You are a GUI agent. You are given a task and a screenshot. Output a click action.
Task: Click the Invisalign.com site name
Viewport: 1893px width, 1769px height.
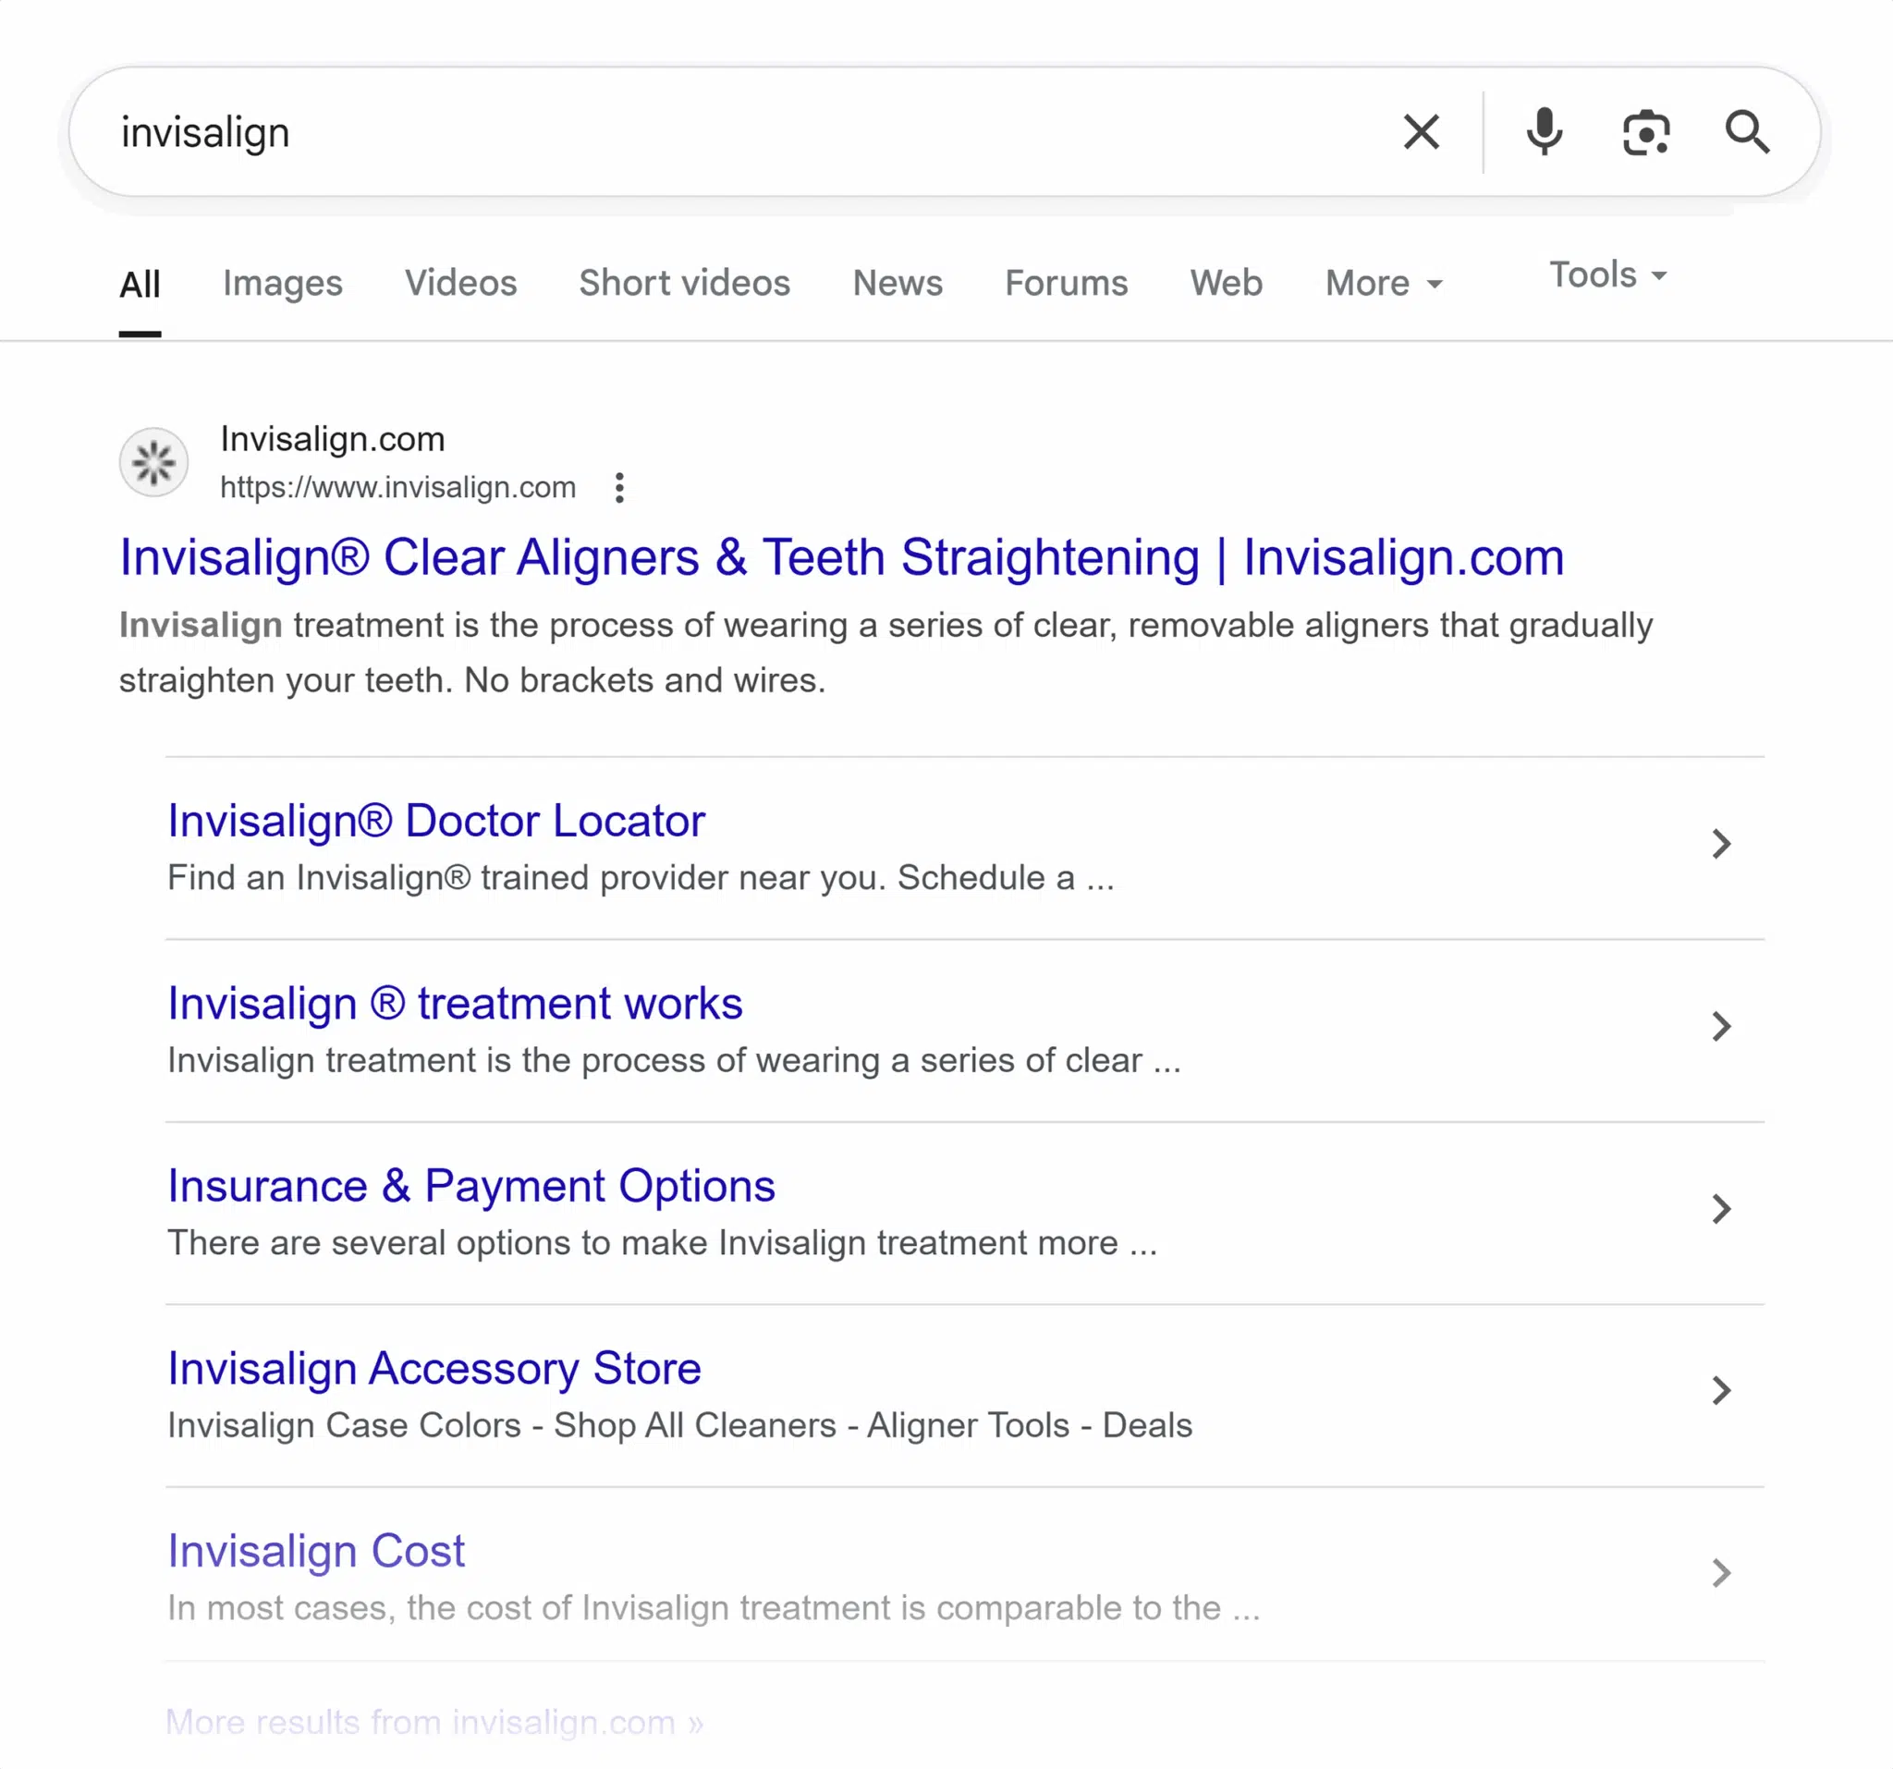tap(333, 439)
